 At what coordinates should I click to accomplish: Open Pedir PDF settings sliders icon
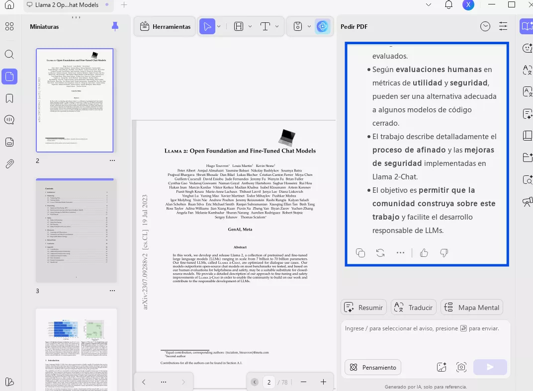(x=503, y=26)
